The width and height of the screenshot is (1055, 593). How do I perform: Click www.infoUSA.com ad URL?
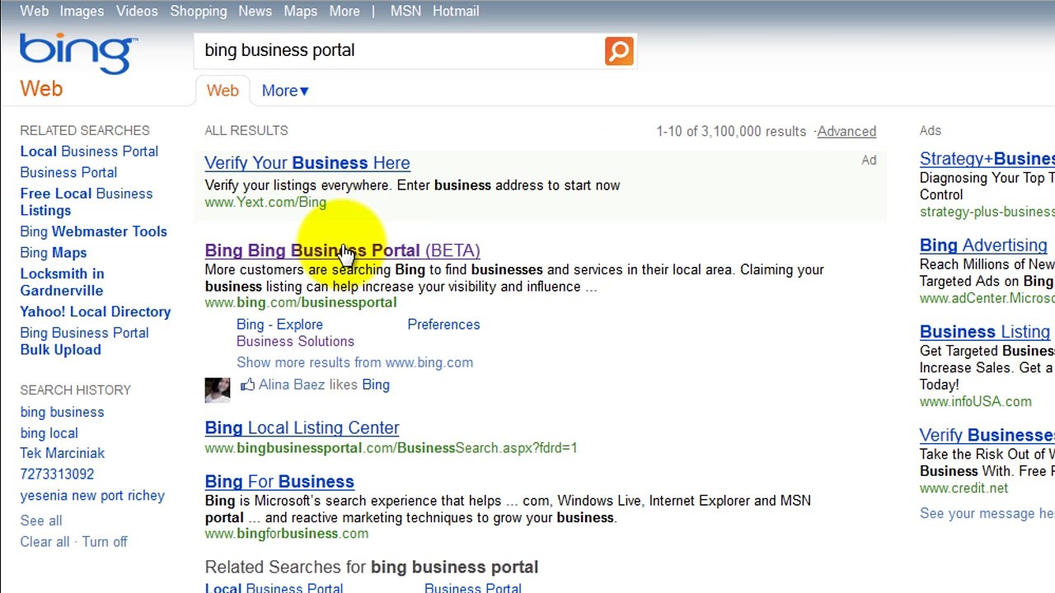(976, 402)
